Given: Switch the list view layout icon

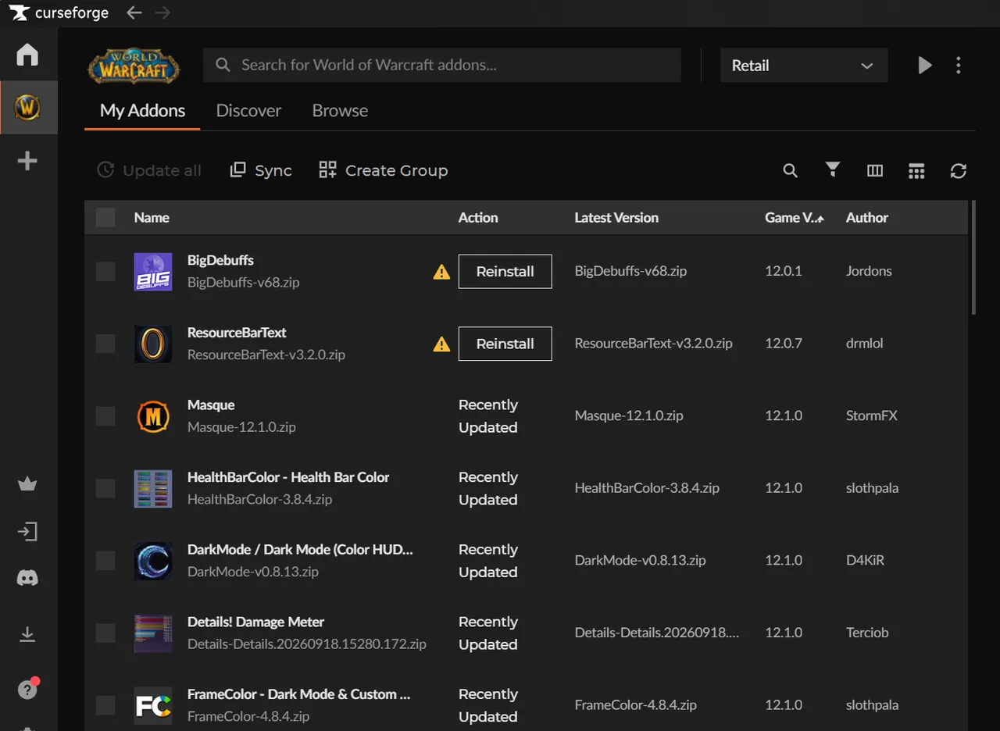Looking at the screenshot, I should 916,170.
